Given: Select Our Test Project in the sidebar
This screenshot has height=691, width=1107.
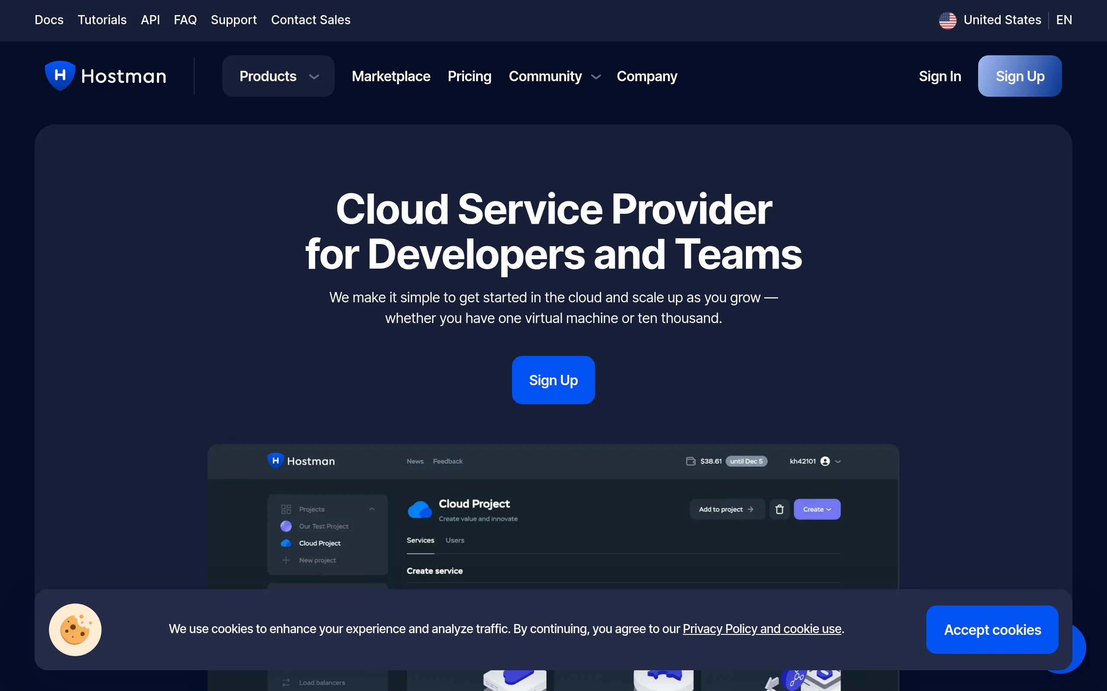Looking at the screenshot, I should pos(323,526).
